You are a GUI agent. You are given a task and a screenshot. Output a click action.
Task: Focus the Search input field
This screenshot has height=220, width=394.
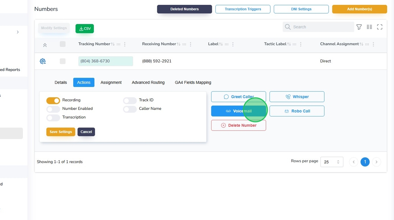(x=318, y=27)
